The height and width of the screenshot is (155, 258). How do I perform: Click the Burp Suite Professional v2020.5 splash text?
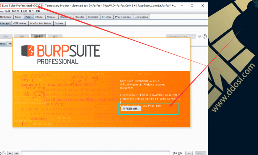coord(140,81)
